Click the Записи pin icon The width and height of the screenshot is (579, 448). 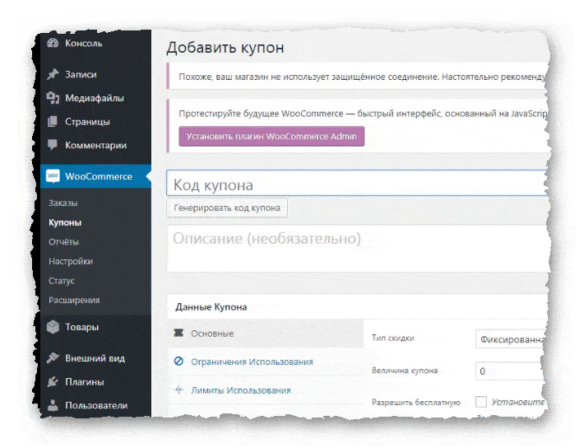tap(53, 74)
